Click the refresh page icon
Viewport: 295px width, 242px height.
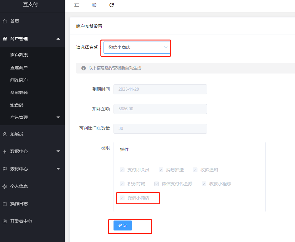point(112,5)
